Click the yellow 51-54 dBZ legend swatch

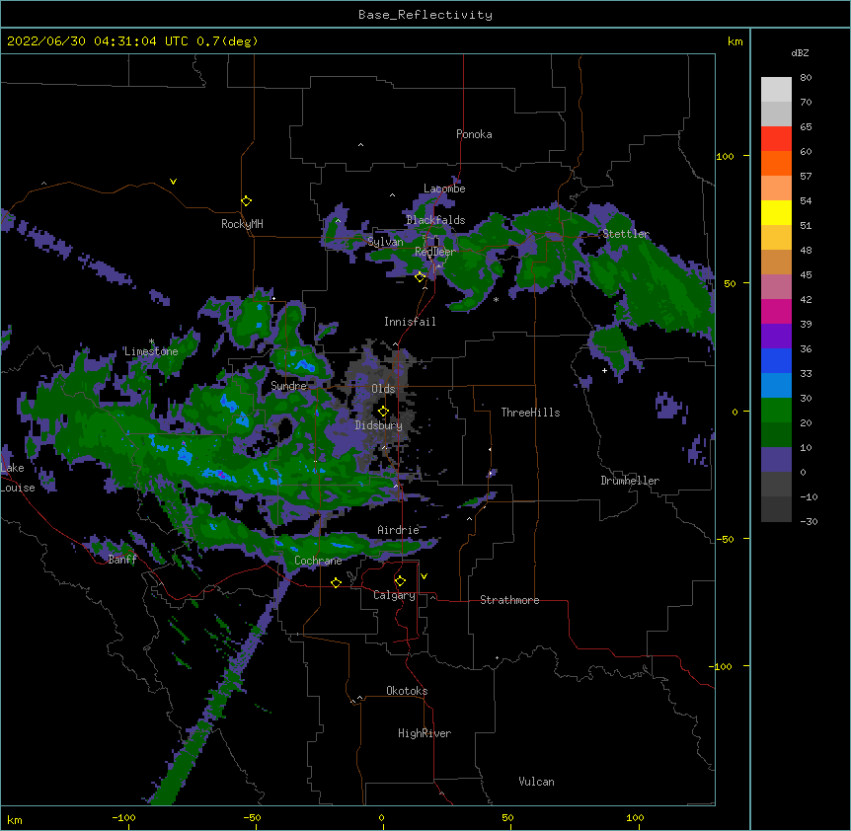tap(776, 212)
